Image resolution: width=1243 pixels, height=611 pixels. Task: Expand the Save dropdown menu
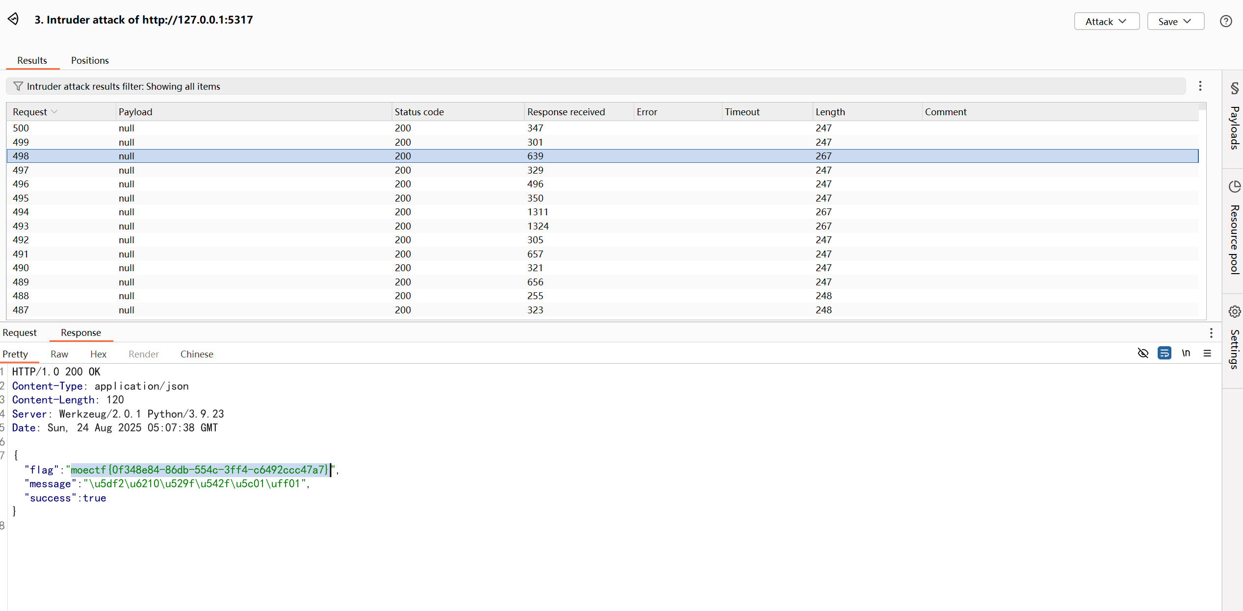1175,21
